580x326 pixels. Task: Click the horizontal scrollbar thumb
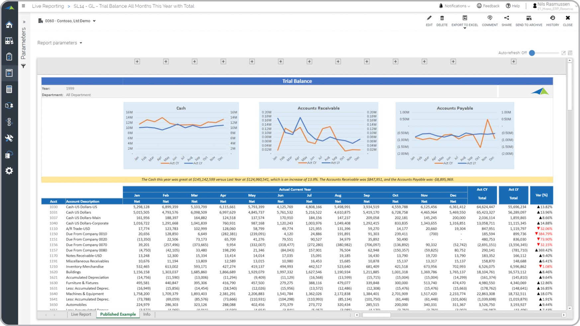[376, 315]
